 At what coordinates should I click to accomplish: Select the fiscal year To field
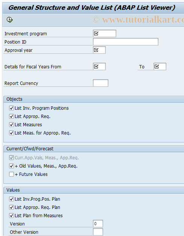click(160, 67)
